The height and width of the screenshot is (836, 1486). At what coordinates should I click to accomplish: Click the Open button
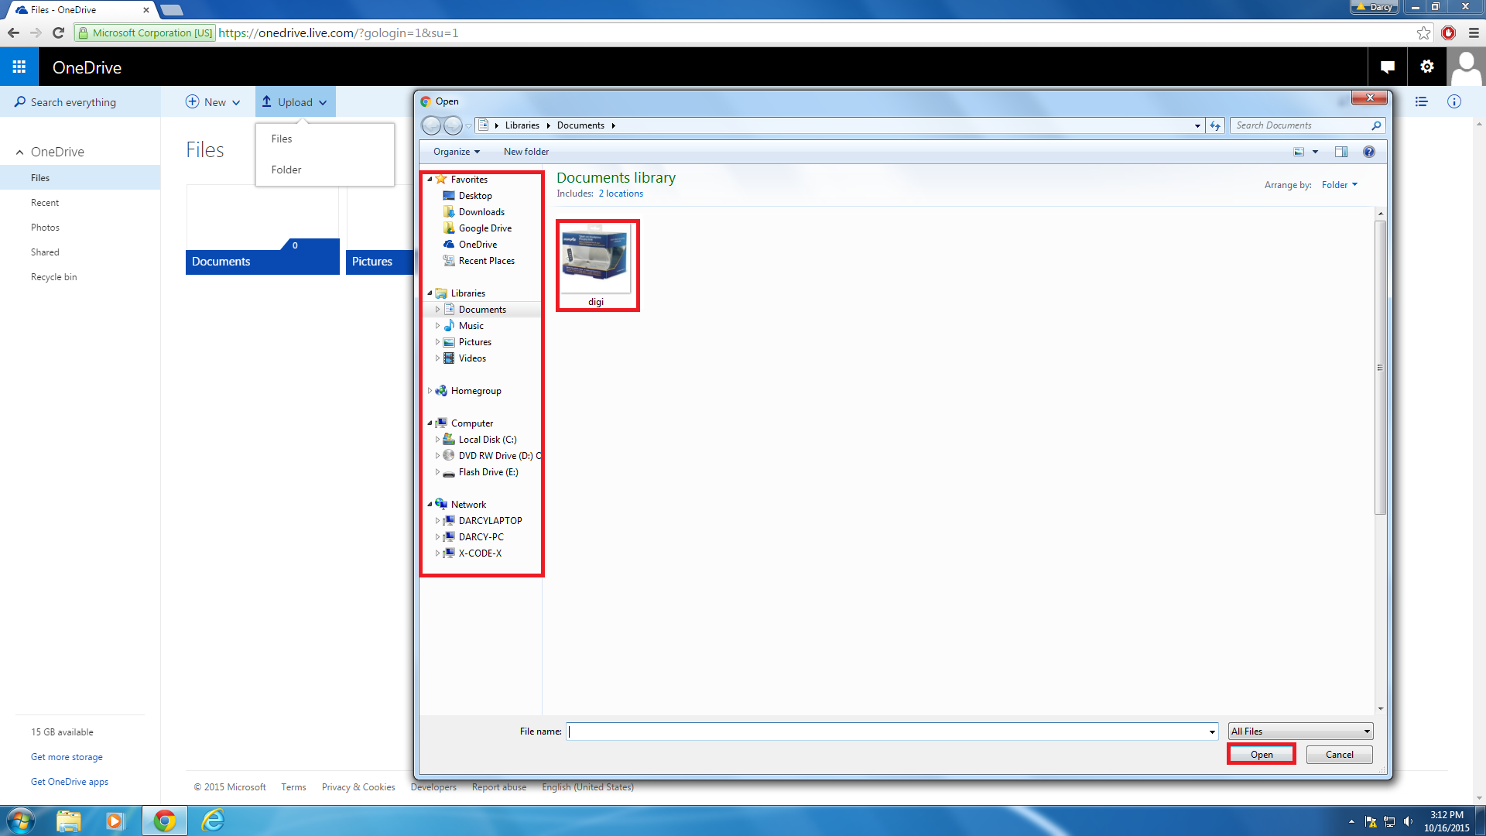(1262, 755)
